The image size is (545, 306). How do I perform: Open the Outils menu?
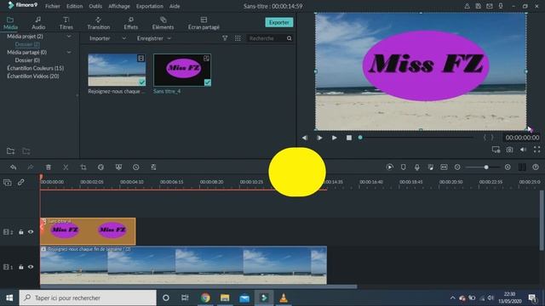pyautogui.click(x=95, y=6)
